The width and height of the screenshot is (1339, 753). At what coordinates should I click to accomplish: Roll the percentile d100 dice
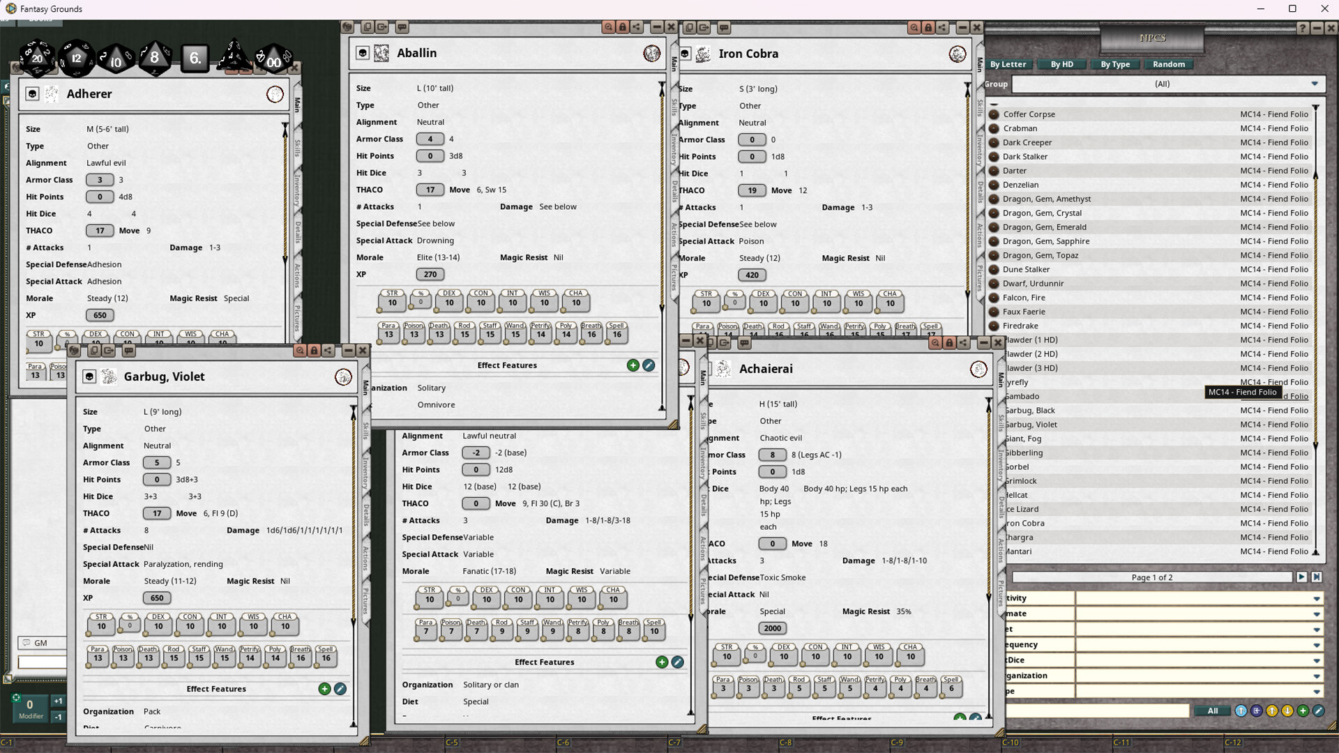[x=274, y=62]
